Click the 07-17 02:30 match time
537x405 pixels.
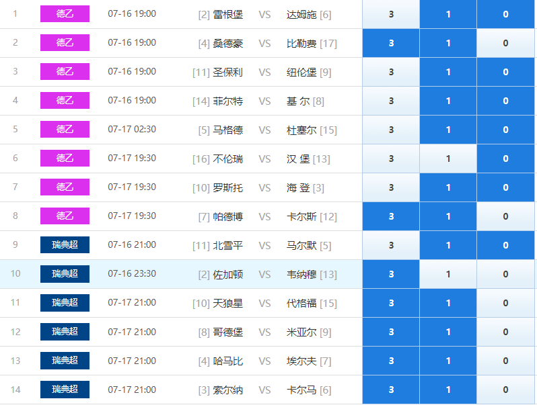point(132,129)
